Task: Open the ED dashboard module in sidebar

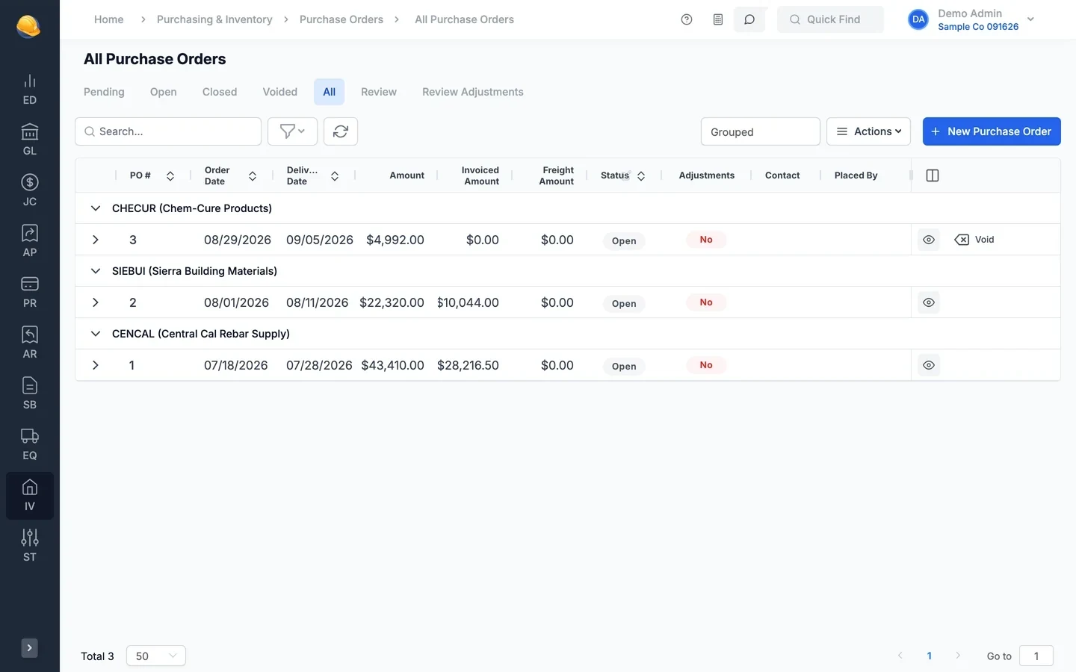Action: pos(30,90)
